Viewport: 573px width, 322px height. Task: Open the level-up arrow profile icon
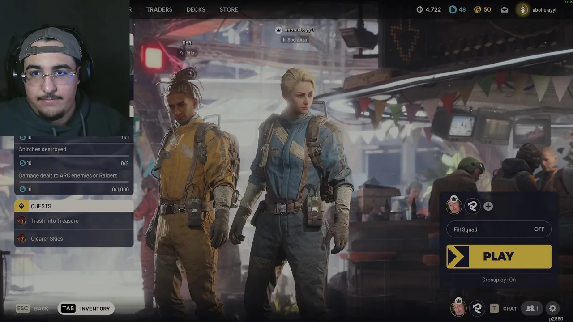pyautogui.click(x=523, y=9)
